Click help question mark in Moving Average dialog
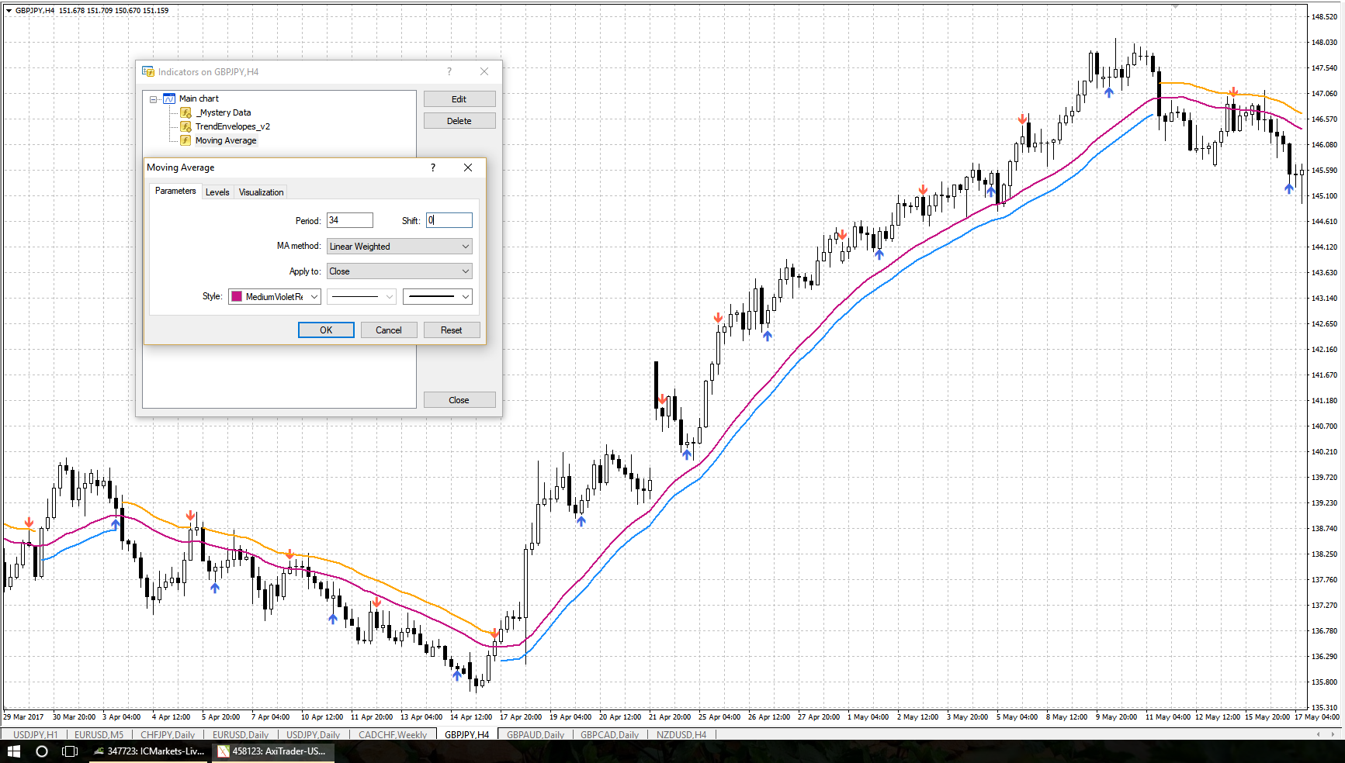The image size is (1345, 763). click(433, 167)
